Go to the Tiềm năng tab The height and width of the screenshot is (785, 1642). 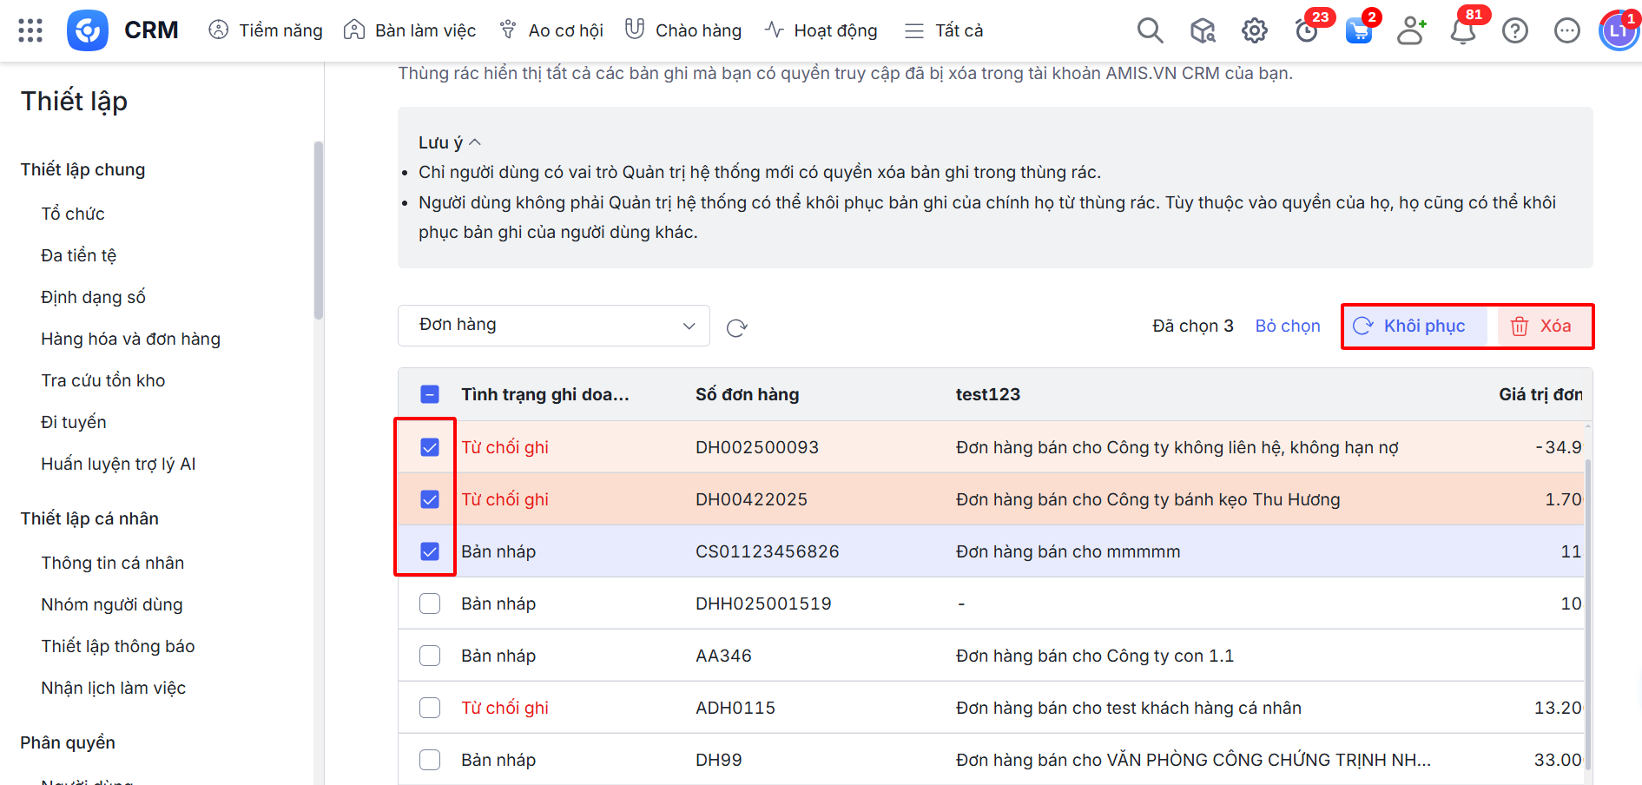(x=266, y=31)
